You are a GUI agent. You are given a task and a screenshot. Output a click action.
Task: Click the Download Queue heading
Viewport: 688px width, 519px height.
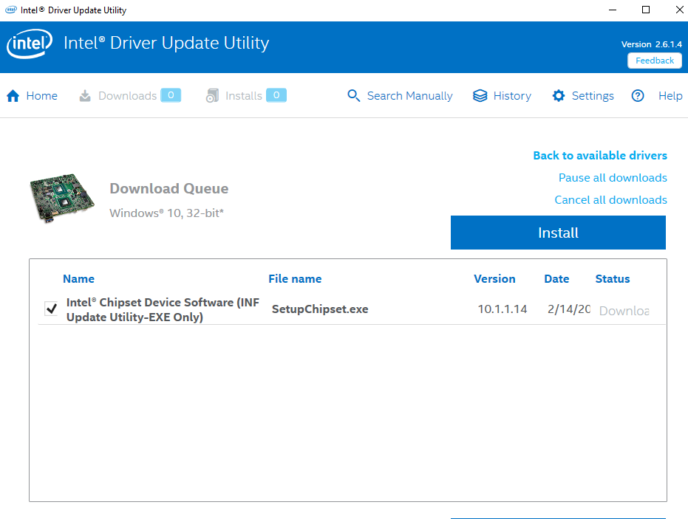click(x=169, y=188)
